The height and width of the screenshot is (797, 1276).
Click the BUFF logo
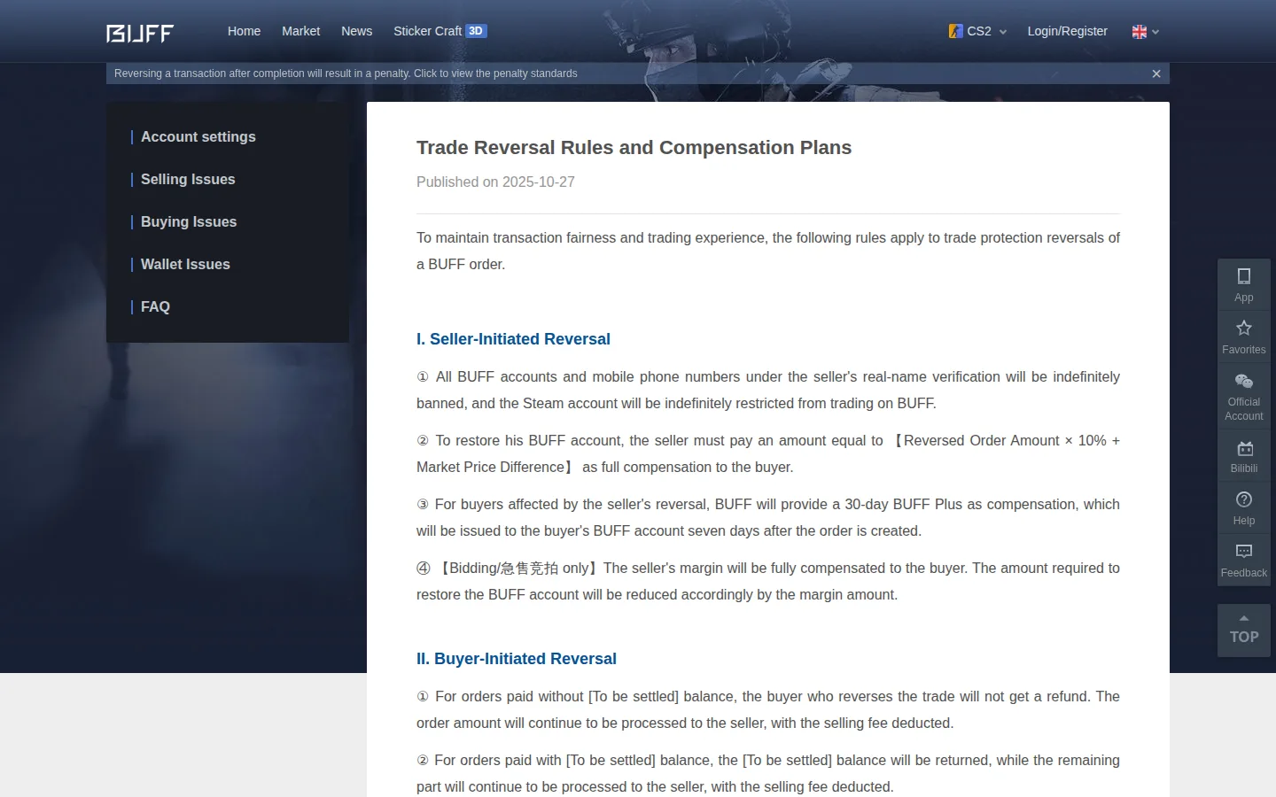(x=140, y=33)
